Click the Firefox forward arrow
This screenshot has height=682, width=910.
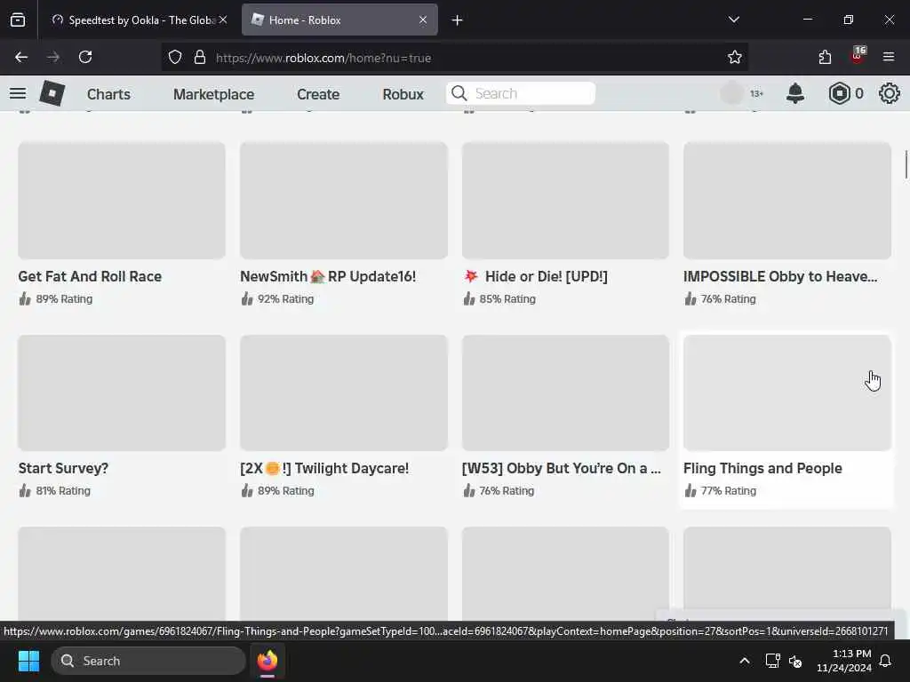(x=53, y=57)
